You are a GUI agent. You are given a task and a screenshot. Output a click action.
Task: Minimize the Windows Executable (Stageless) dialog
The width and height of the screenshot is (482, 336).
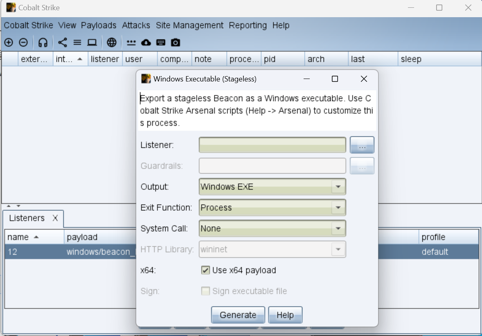[306, 79]
